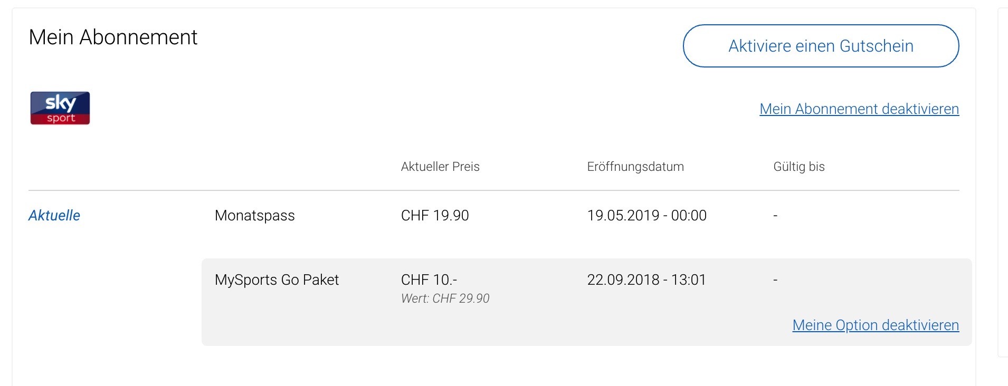1008x386 pixels.
Task: Click the Aktueller Preis column header
Action: pos(440,167)
